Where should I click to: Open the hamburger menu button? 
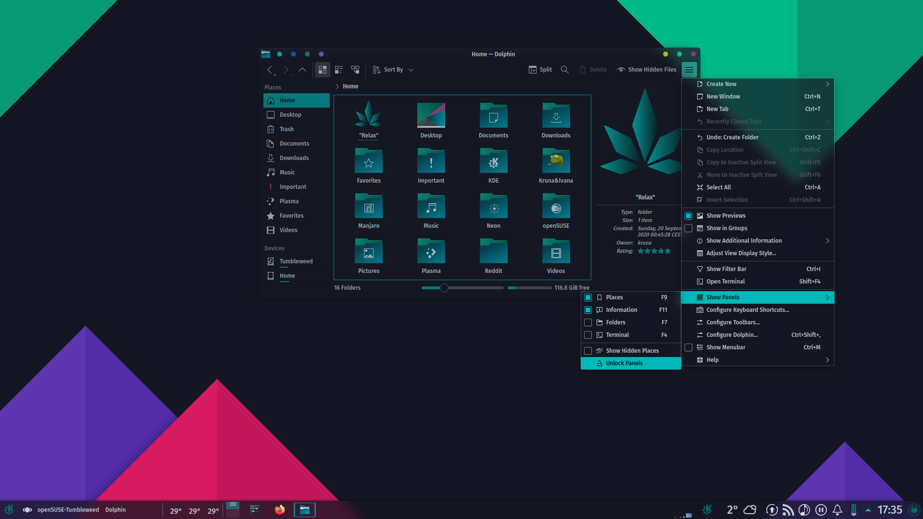point(689,70)
